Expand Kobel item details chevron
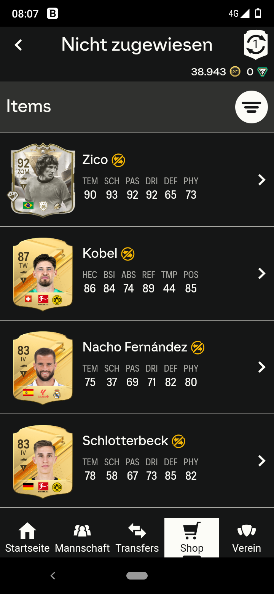The image size is (274, 594). point(261,273)
